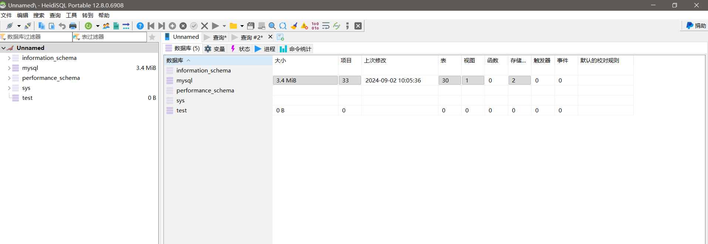Open the 转到 menu
708x244 pixels.
[88, 15]
